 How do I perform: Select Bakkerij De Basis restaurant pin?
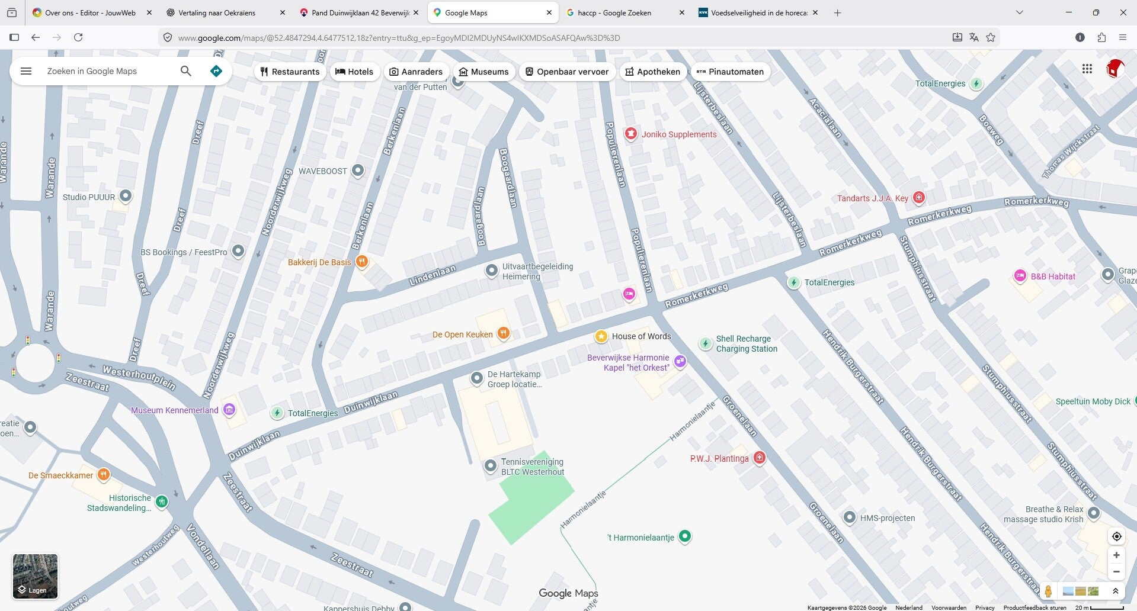coord(361,262)
